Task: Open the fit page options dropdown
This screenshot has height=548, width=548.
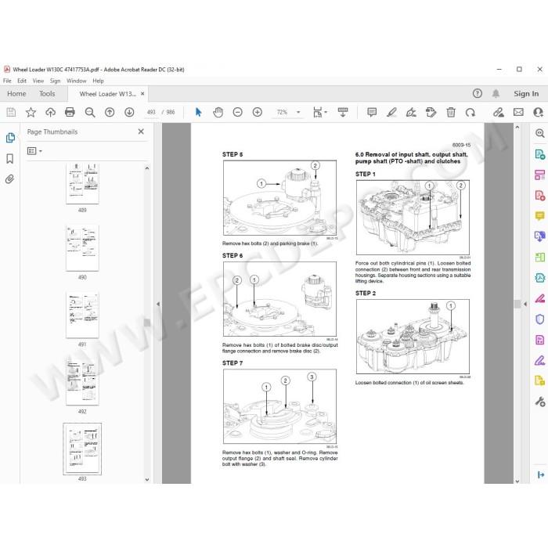Action: [319, 112]
